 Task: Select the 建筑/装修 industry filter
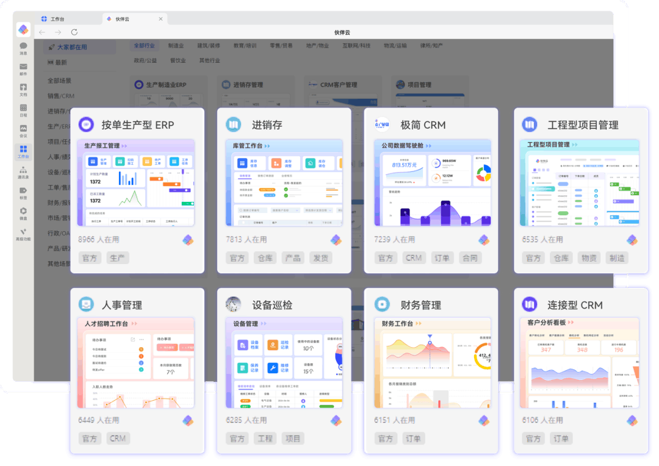[209, 45]
